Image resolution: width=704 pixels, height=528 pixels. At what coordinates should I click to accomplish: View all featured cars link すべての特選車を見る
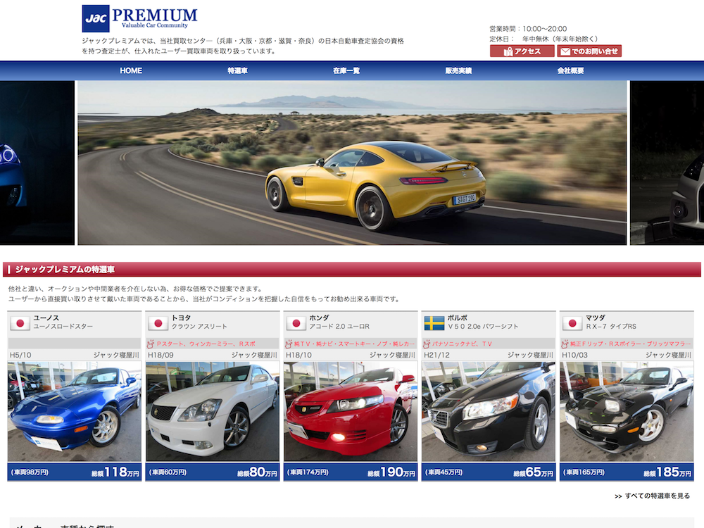pos(652,496)
